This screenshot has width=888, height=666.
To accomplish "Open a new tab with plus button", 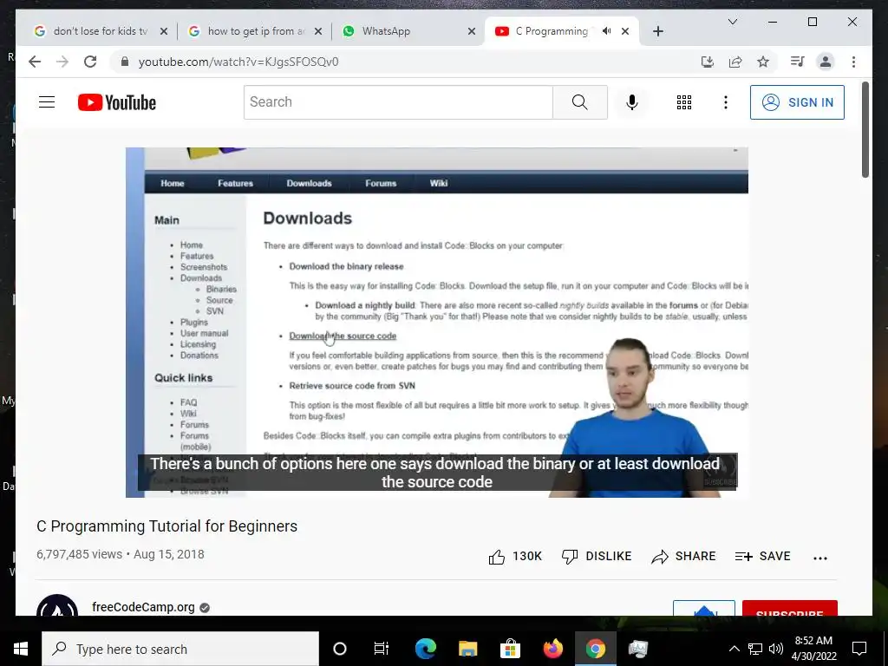I will pos(657,31).
